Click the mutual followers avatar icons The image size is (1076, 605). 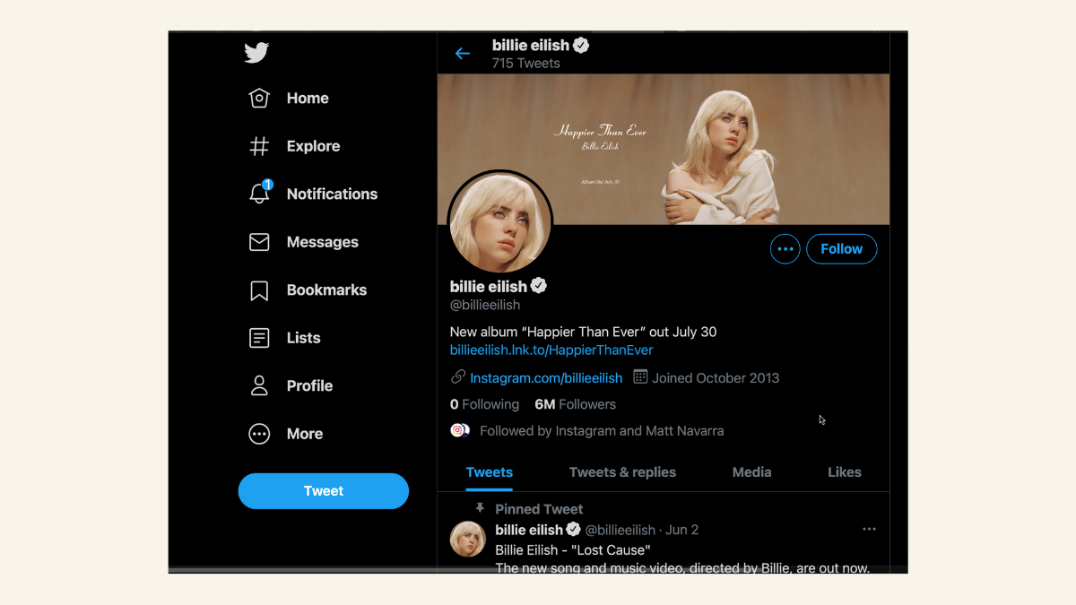[460, 430]
